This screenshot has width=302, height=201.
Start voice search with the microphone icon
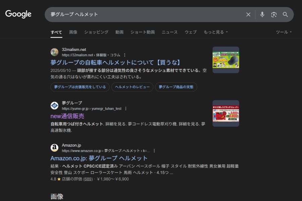[x=262, y=14]
